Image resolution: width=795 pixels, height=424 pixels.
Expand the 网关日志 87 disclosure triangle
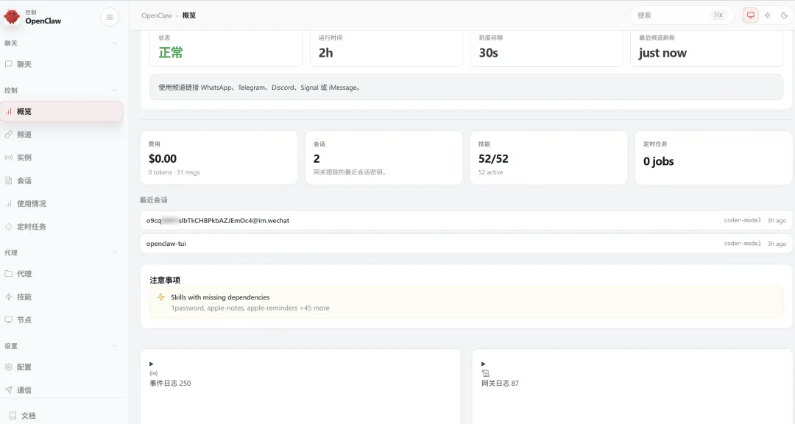click(484, 364)
